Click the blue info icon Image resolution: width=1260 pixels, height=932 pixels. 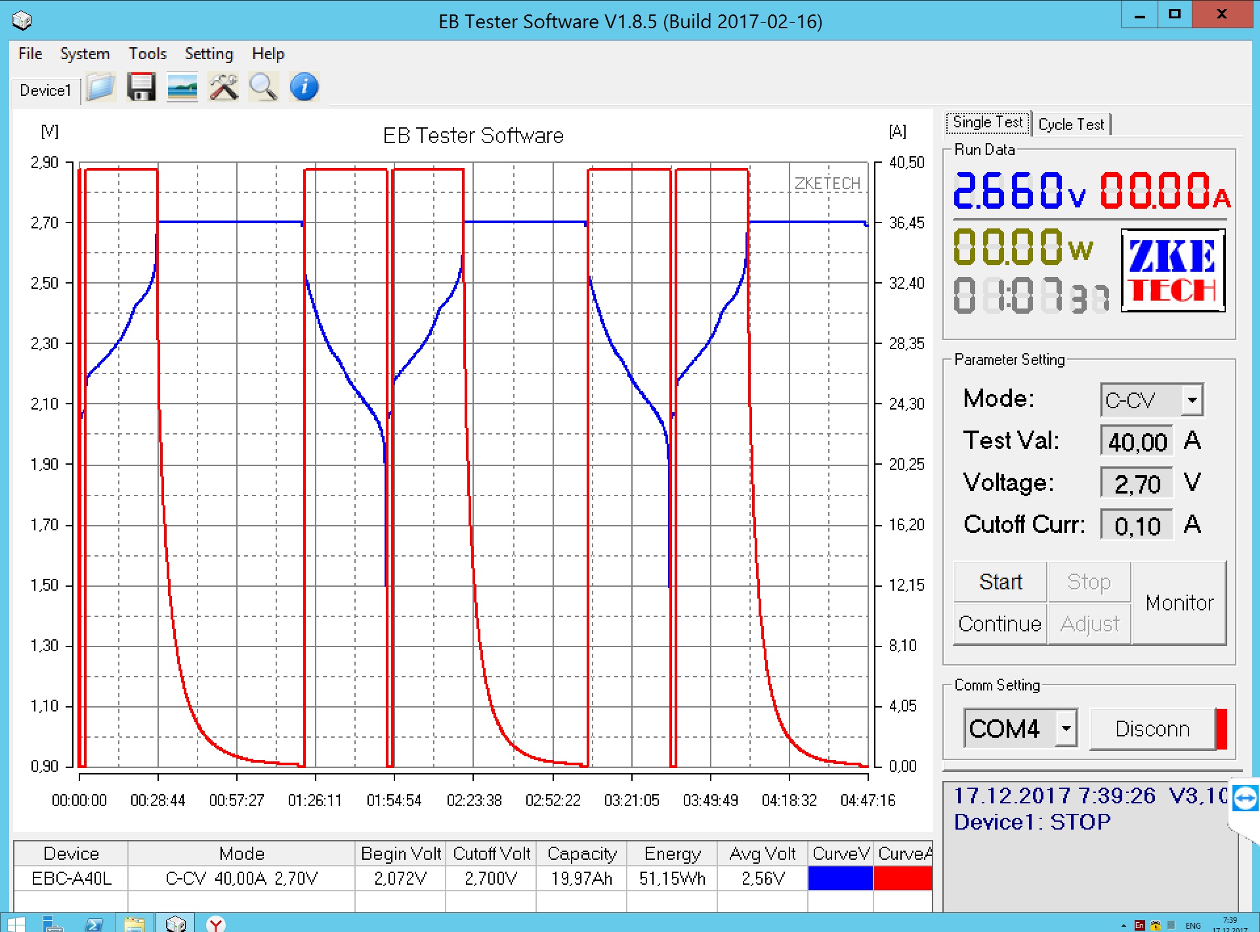(x=304, y=87)
